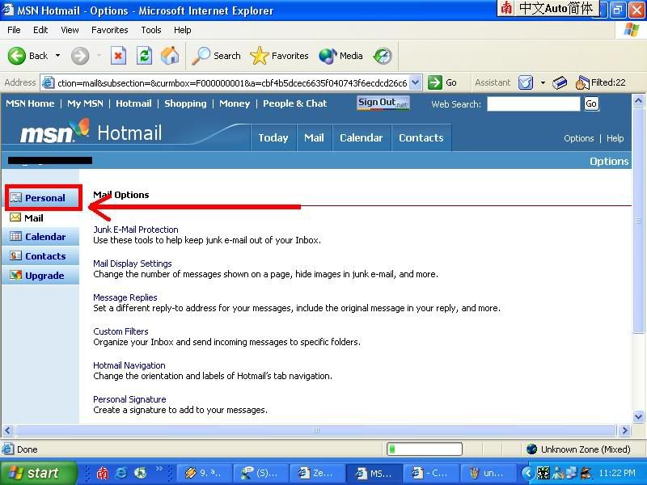
Task: Open the File menu
Action: coord(14,30)
